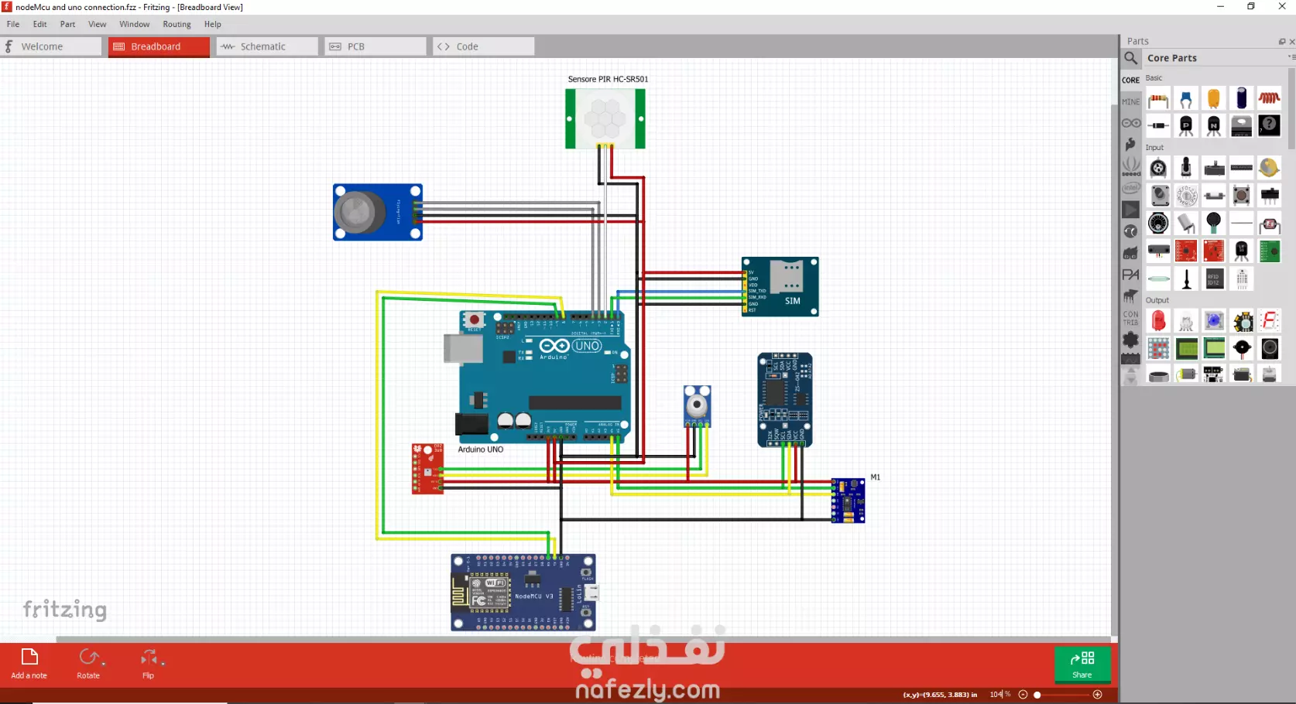The width and height of the screenshot is (1296, 704).
Task: Click the zoom in plus icon
Action: 1097,695
